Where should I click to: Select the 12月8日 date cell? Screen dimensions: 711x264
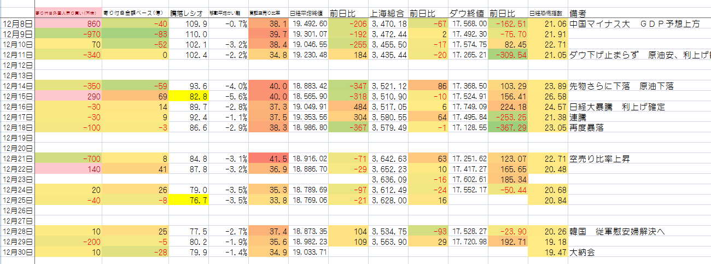point(18,24)
